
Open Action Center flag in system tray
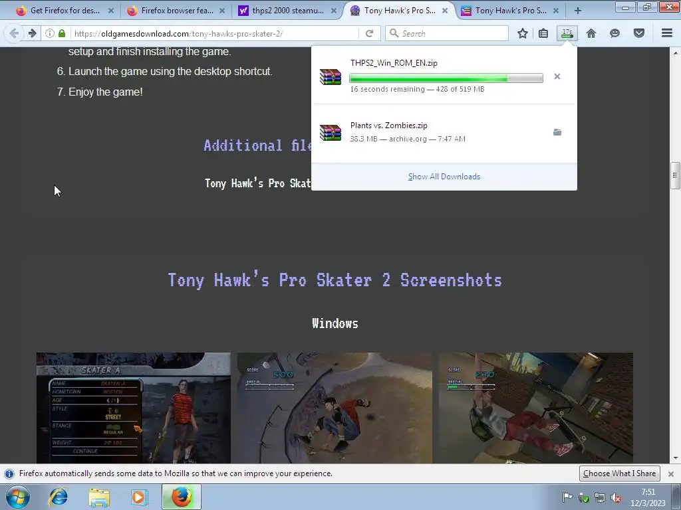[x=567, y=497]
